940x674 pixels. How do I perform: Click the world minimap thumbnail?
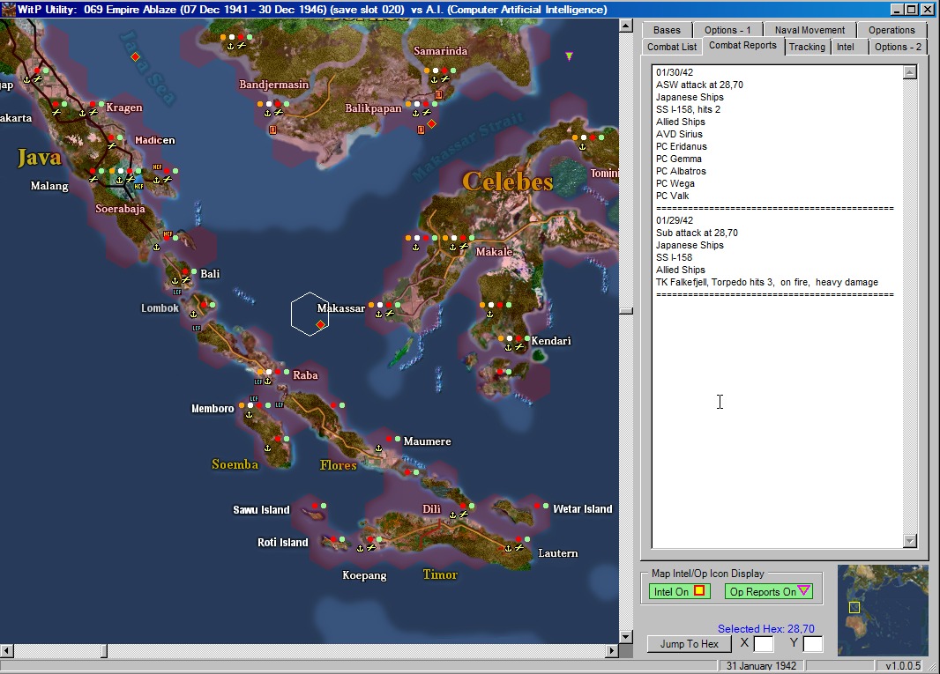pyautogui.click(x=883, y=610)
